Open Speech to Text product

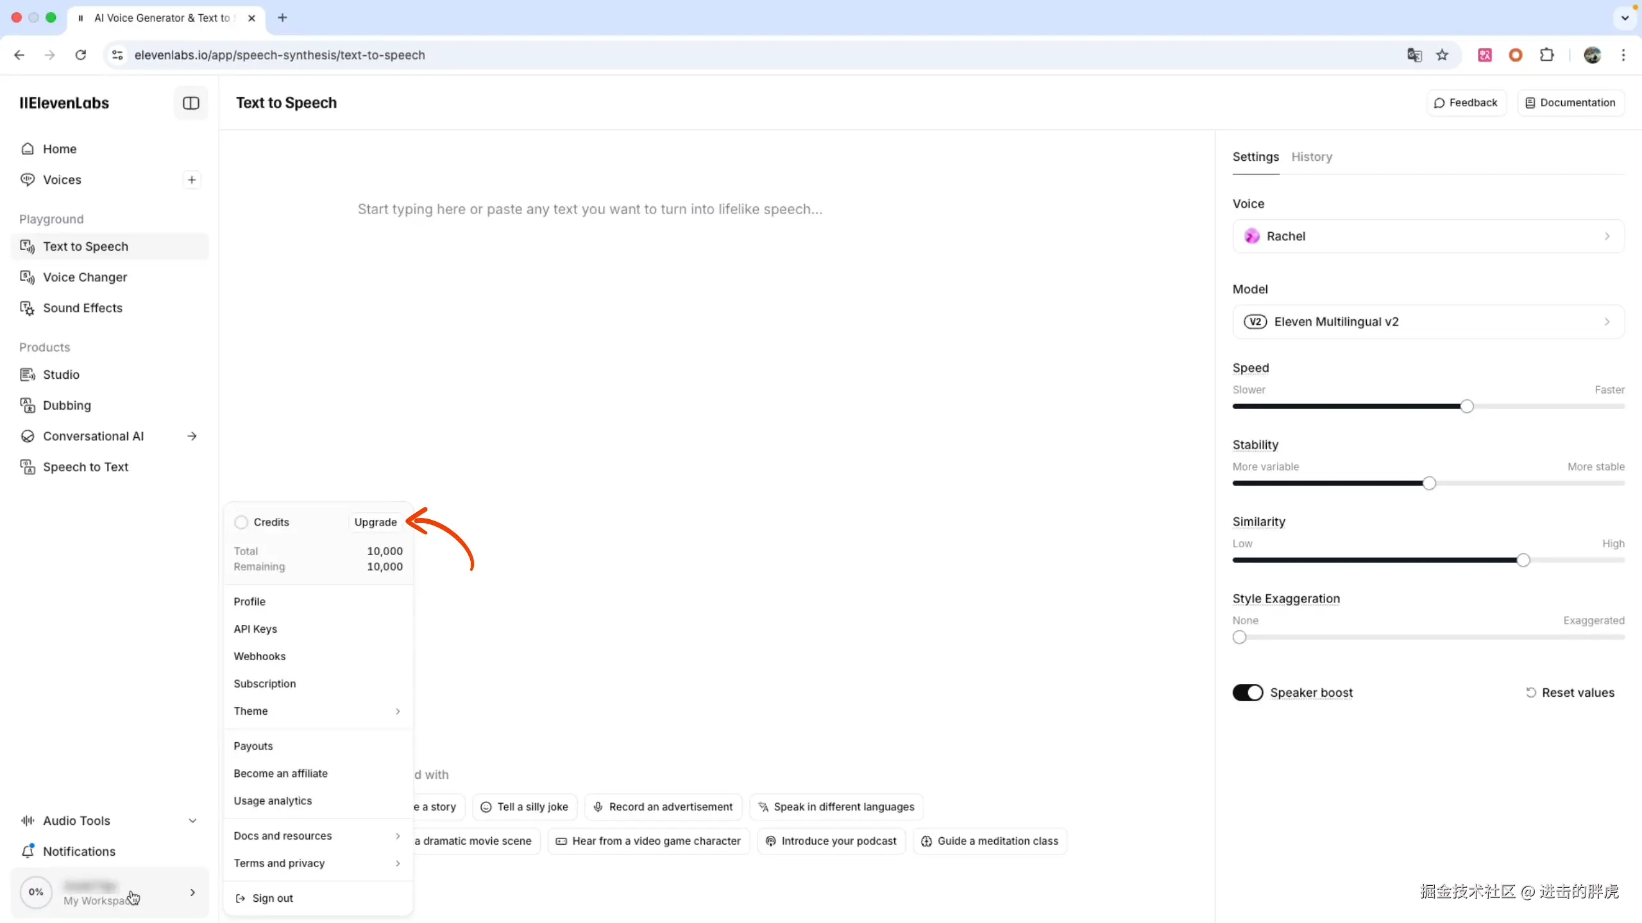[85, 467]
